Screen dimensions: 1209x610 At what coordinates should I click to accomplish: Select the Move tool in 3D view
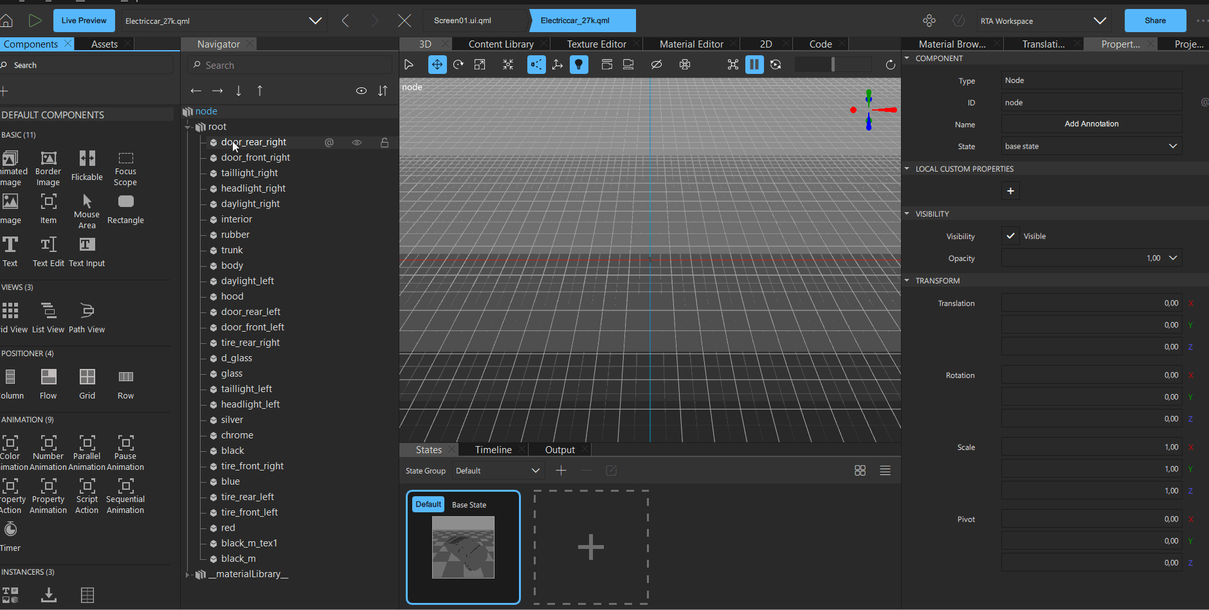[x=437, y=64]
